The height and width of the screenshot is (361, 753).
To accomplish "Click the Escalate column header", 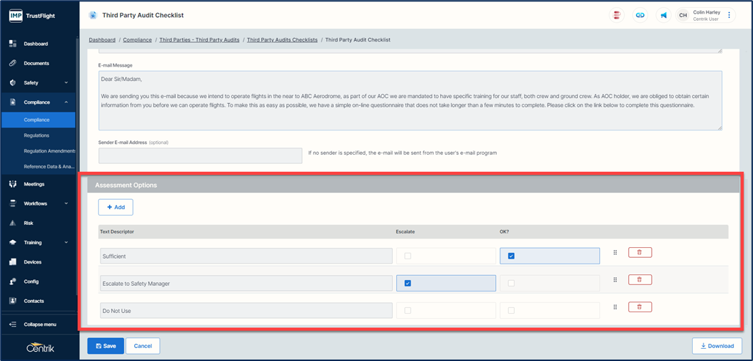I will [406, 231].
